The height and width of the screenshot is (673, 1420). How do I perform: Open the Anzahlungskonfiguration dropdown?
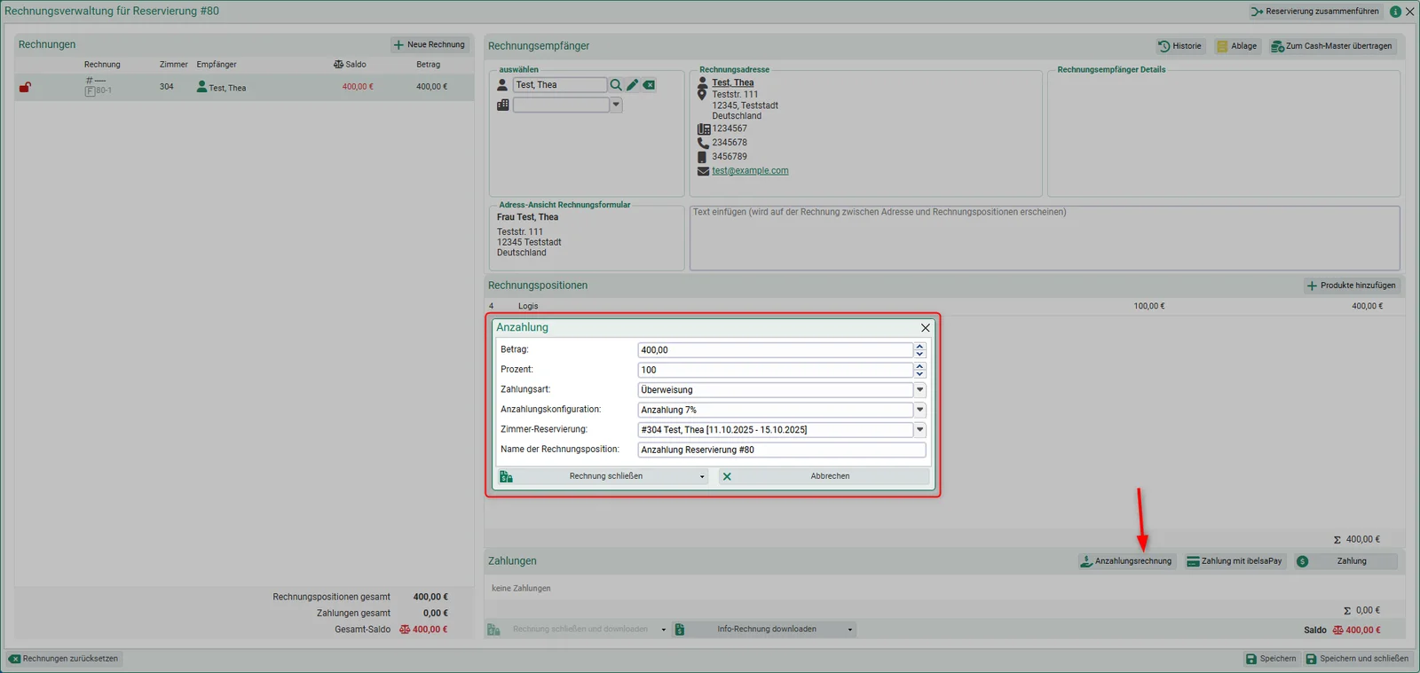[919, 410]
